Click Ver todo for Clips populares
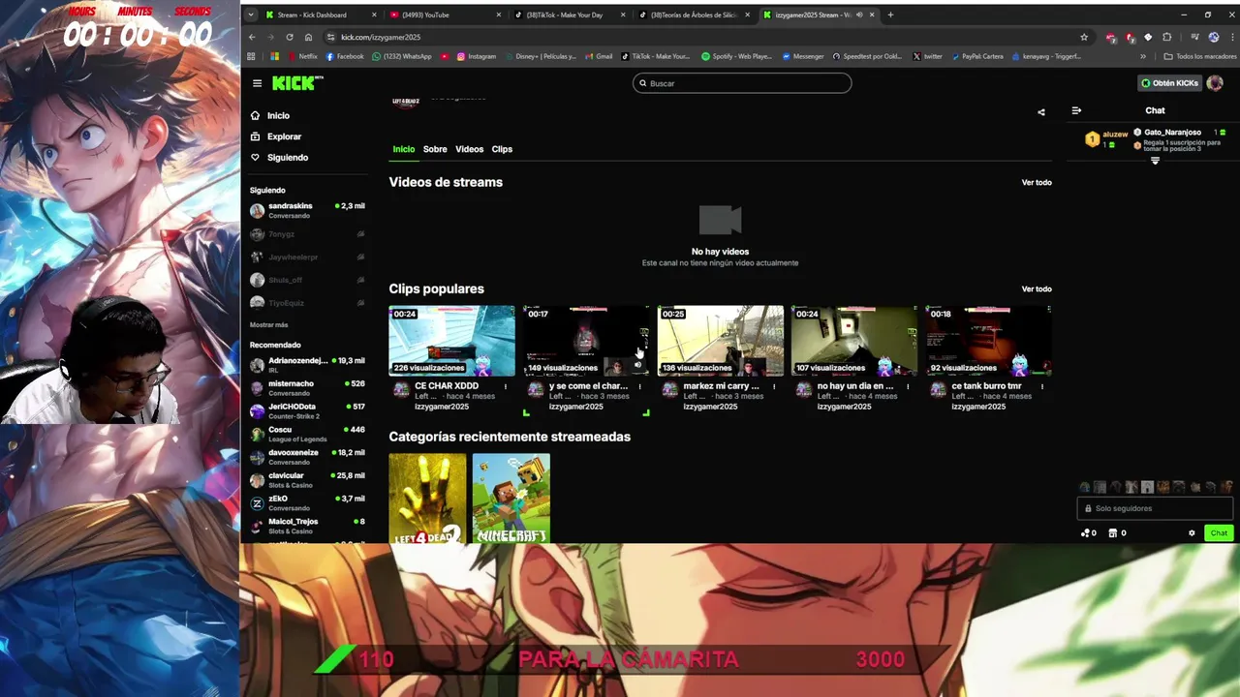Viewport: 1240px width, 697px height. pos(1037,288)
